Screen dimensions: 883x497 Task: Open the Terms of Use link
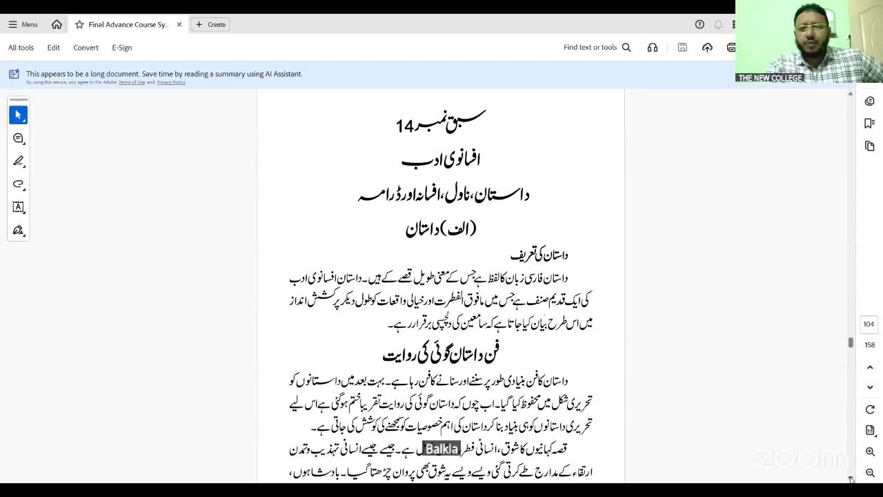tap(131, 82)
